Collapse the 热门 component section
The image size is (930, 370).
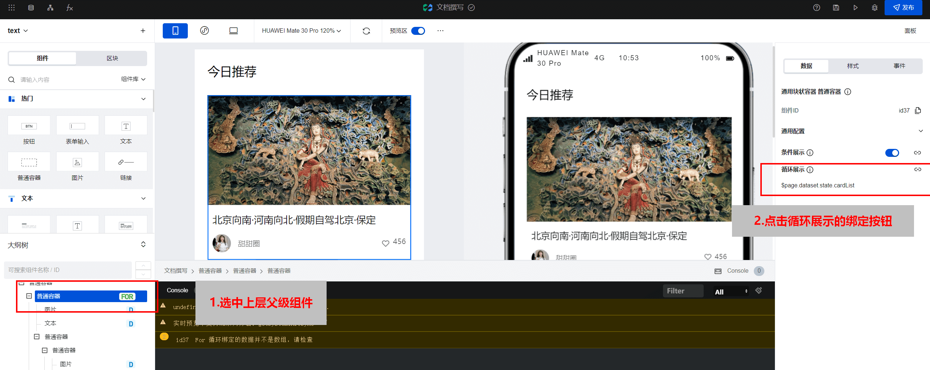(143, 99)
